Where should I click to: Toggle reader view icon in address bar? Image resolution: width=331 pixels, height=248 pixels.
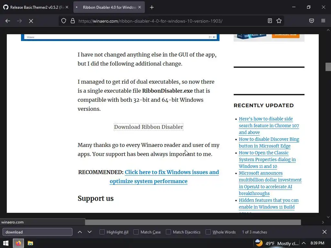270,21
